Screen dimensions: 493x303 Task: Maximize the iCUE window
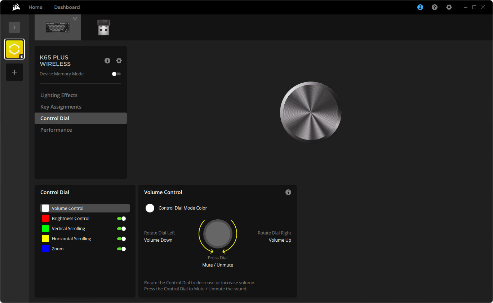(x=474, y=7)
